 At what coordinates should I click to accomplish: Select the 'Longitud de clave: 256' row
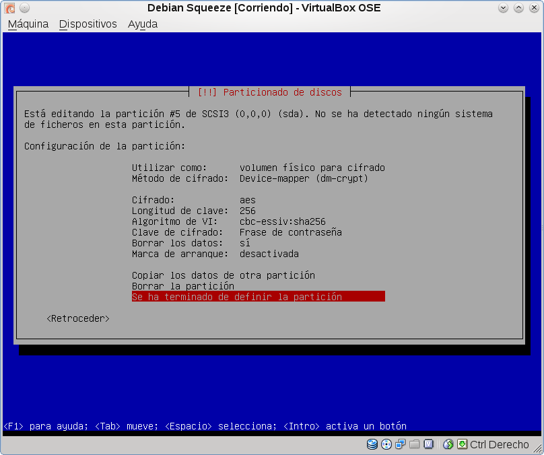click(x=194, y=211)
